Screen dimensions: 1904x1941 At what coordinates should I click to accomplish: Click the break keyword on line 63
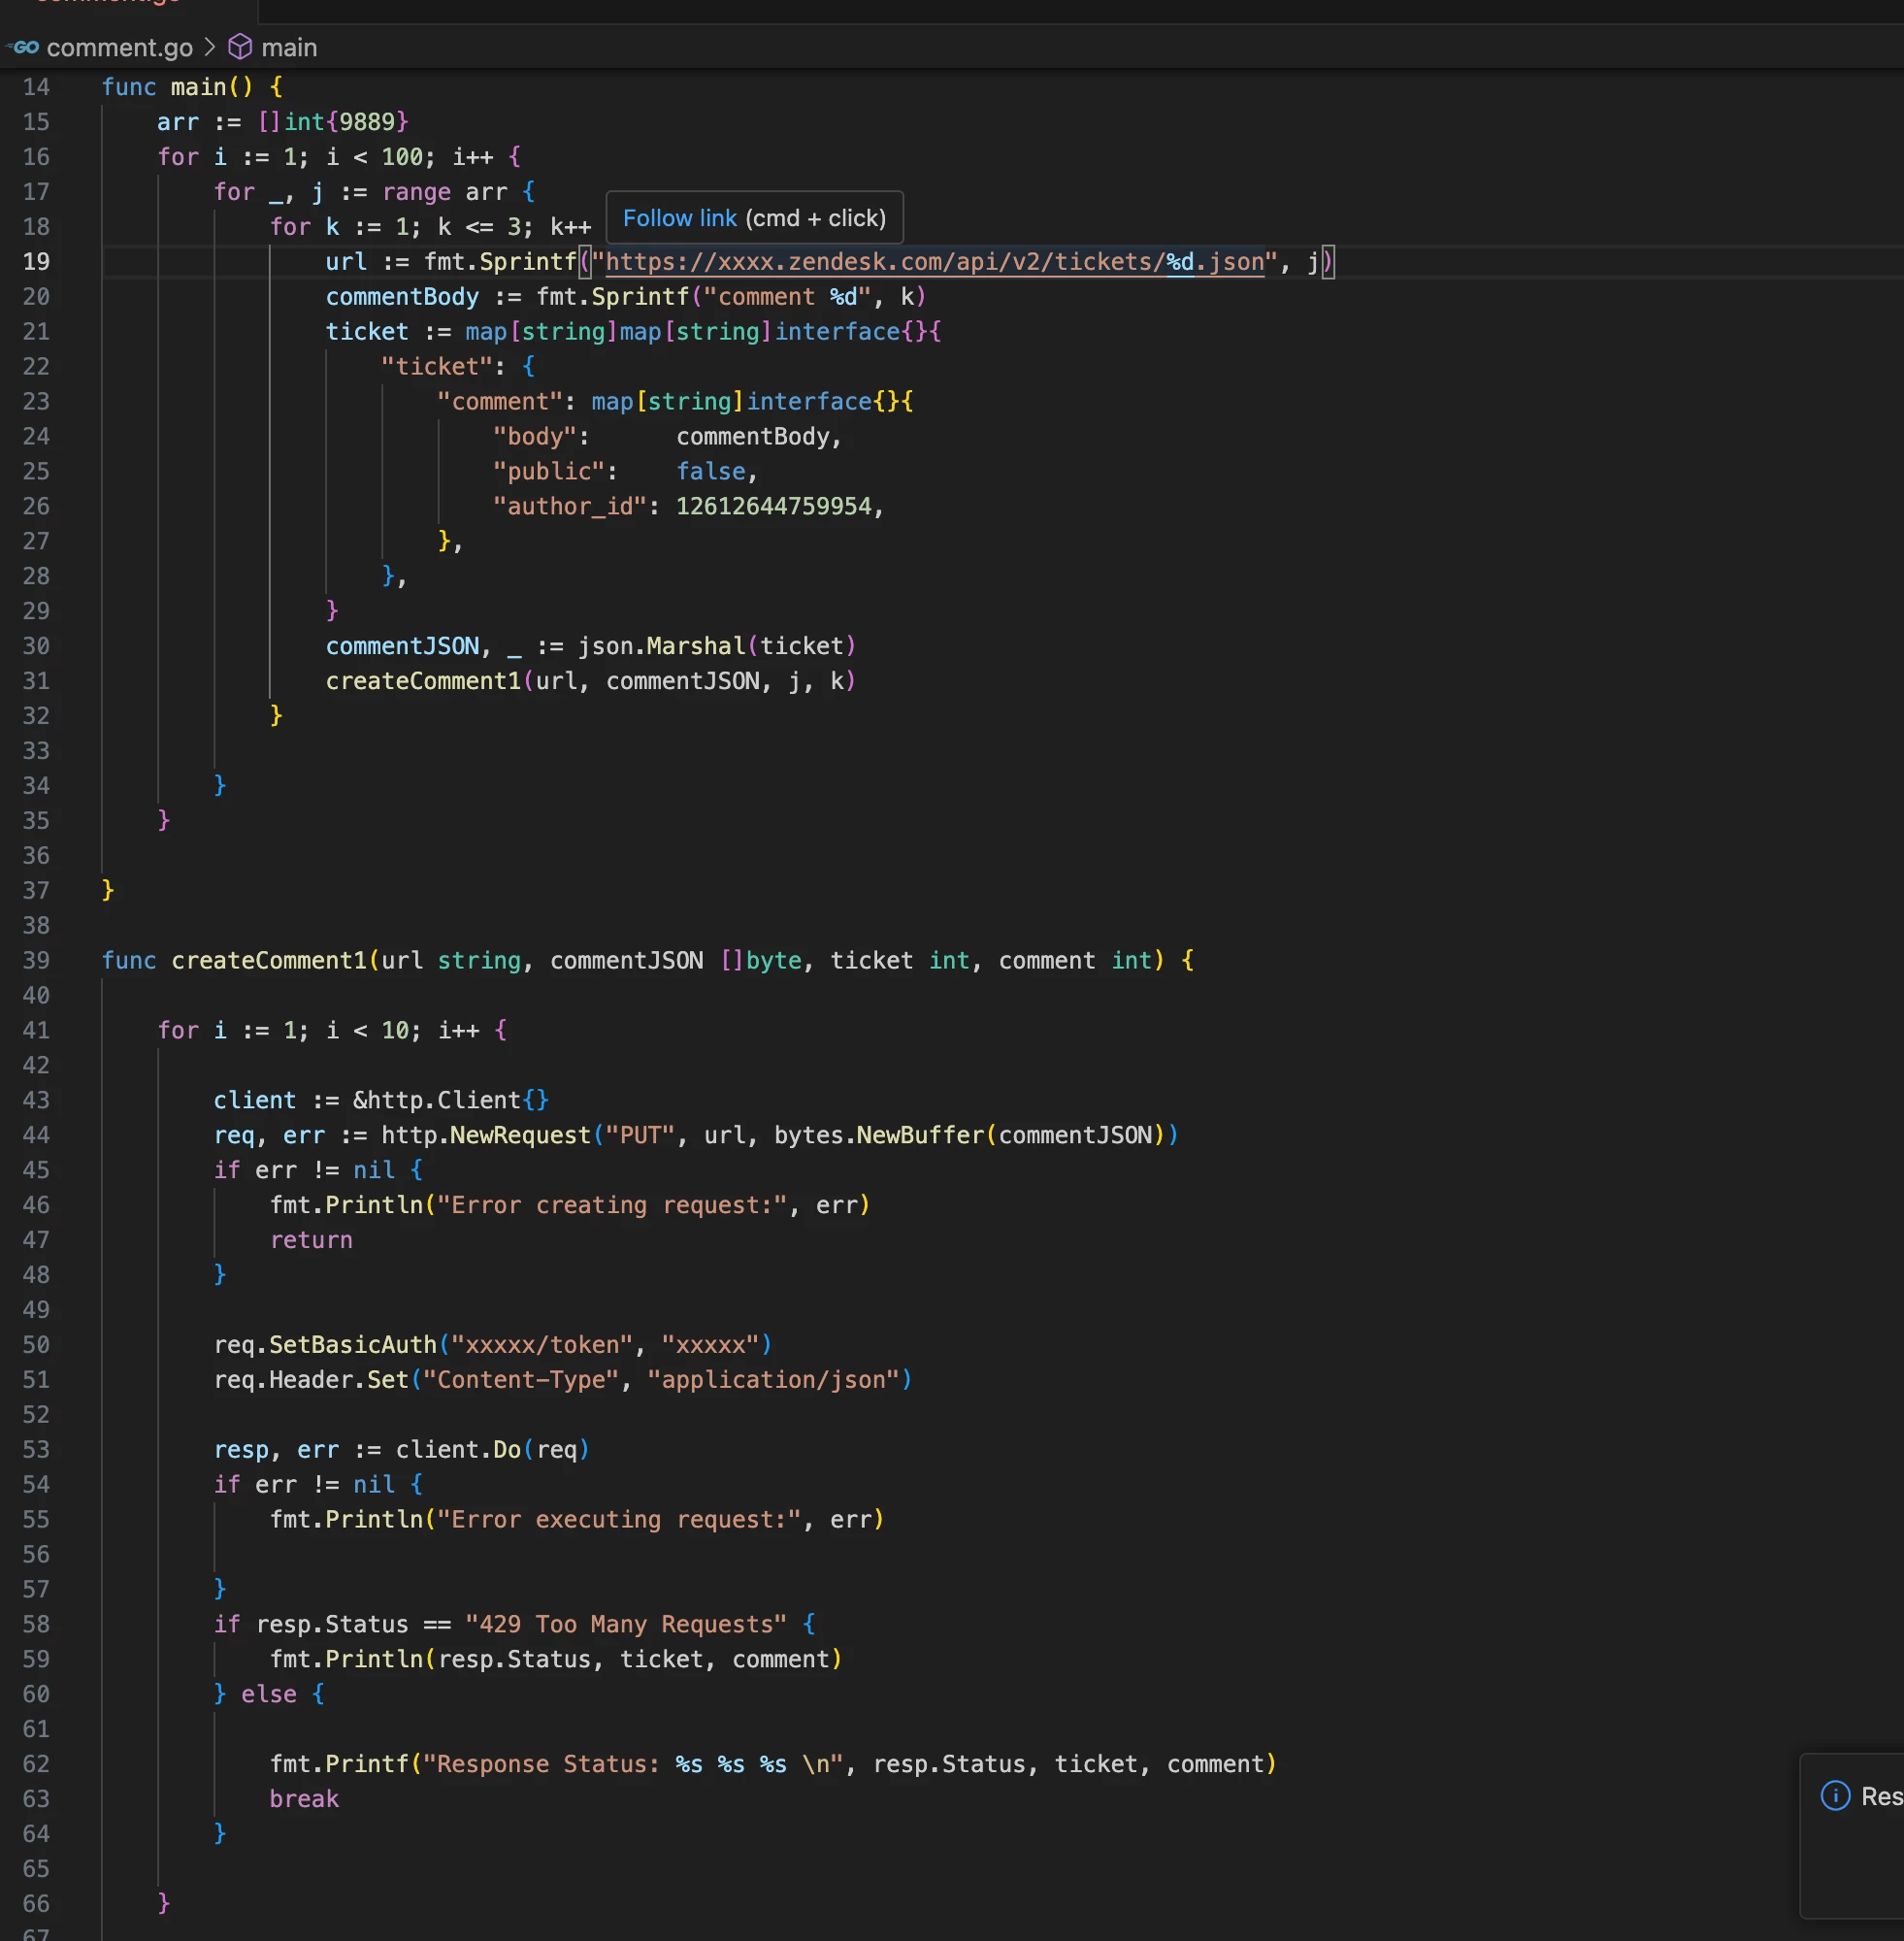pyautogui.click(x=304, y=1799)
